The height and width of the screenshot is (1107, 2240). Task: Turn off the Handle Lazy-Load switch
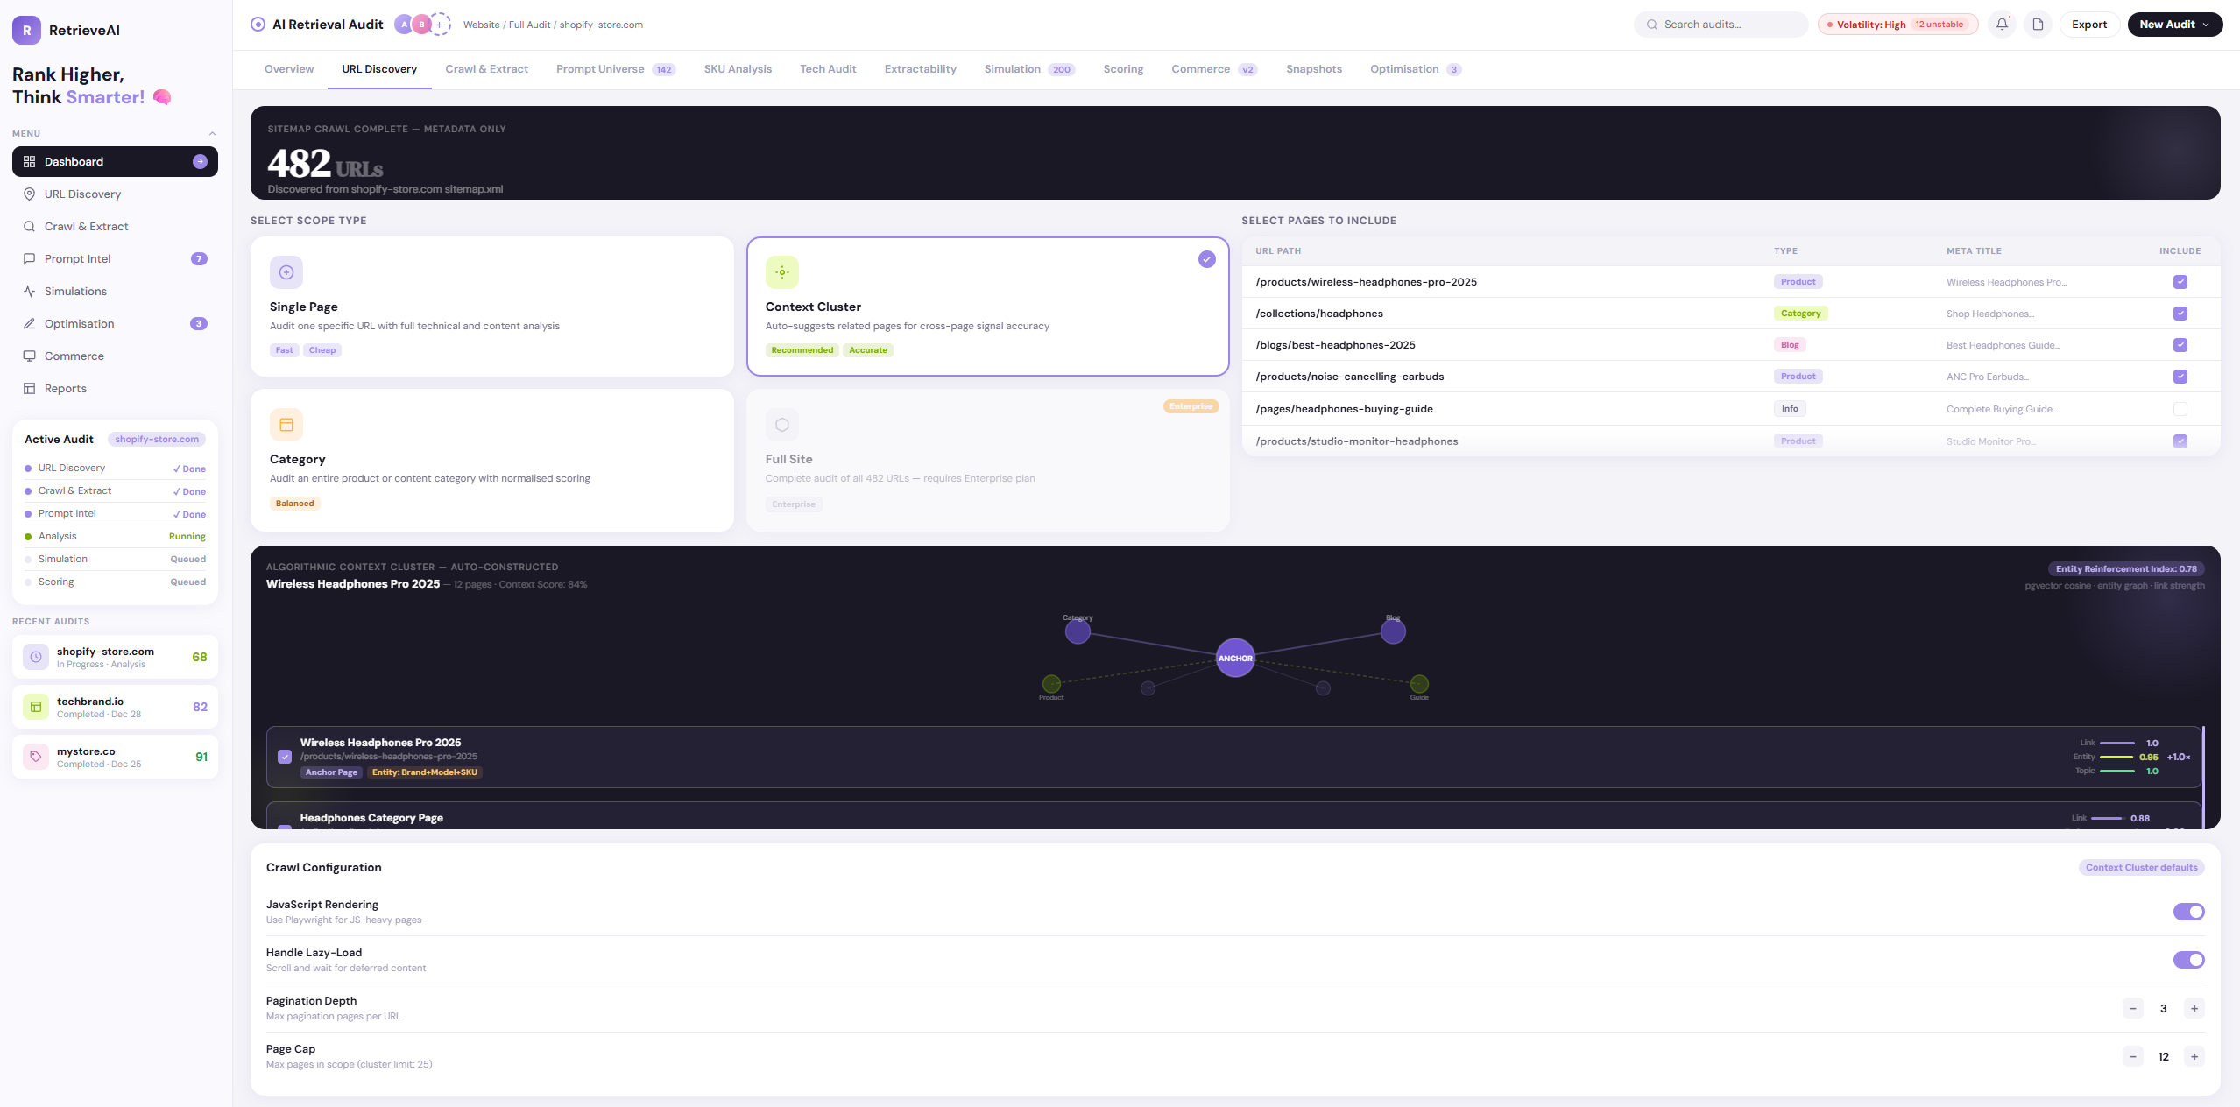pos(2188,960)
